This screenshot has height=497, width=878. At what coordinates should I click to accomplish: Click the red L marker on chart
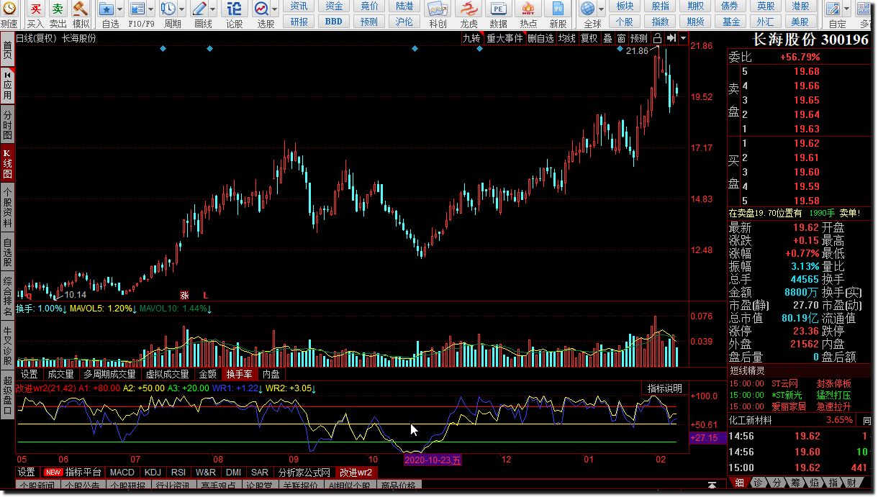(x=205, y=295)
